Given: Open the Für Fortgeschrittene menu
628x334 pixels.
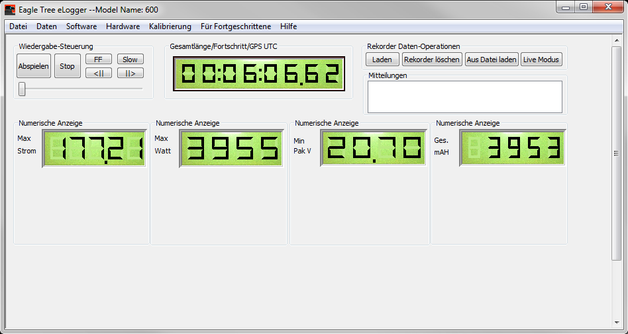Looking at the screenshot, I should point(236,26).
